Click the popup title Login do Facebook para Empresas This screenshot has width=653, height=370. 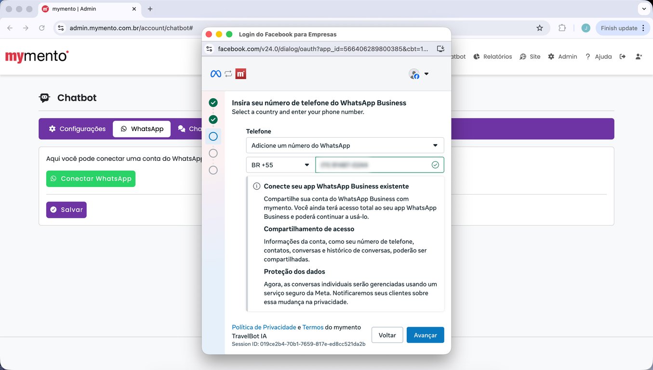[288, 34]
